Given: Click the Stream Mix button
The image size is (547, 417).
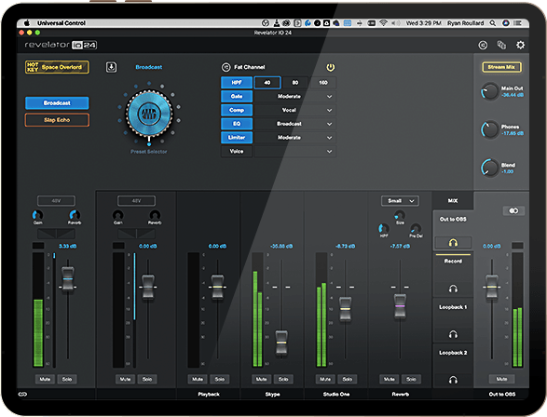Looking at the screenshot, I should click(501, 67).
